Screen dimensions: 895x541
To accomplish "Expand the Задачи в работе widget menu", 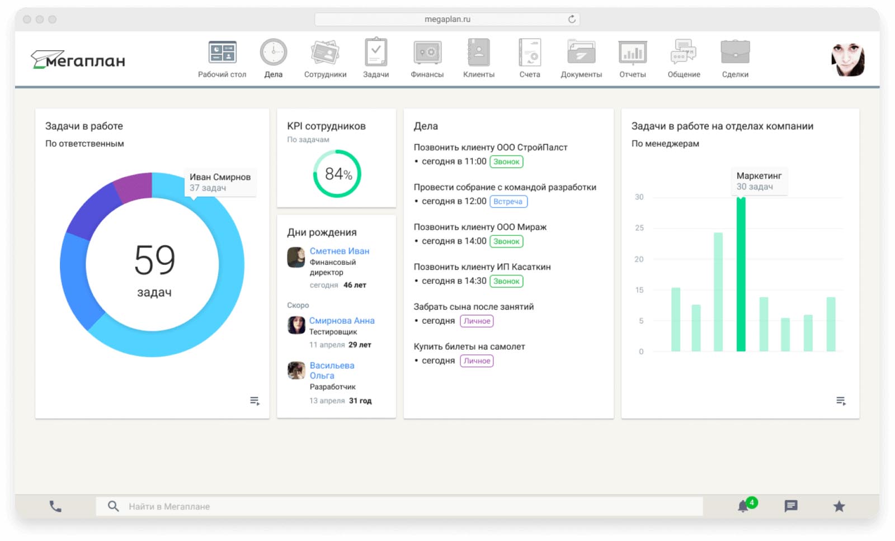I will click(x=255, y=401).
